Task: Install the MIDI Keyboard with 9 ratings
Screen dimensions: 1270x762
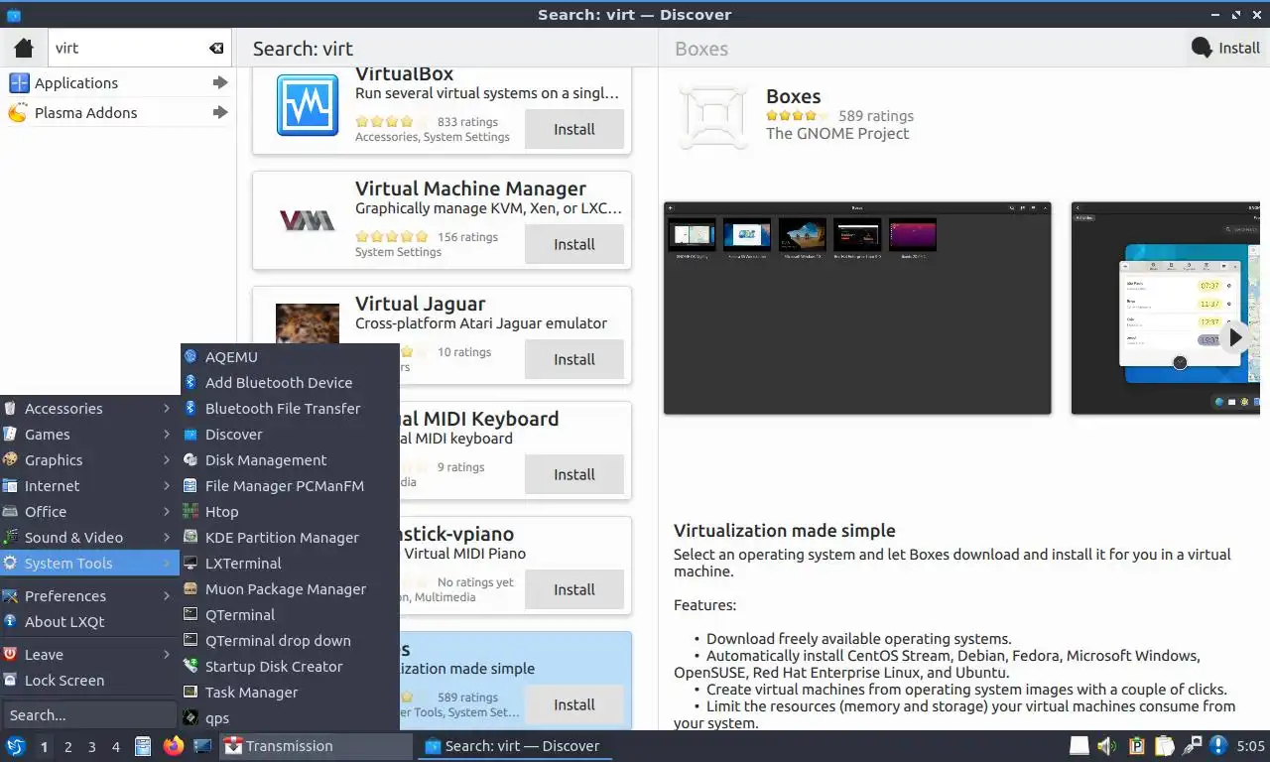Action: click(573, 474)
